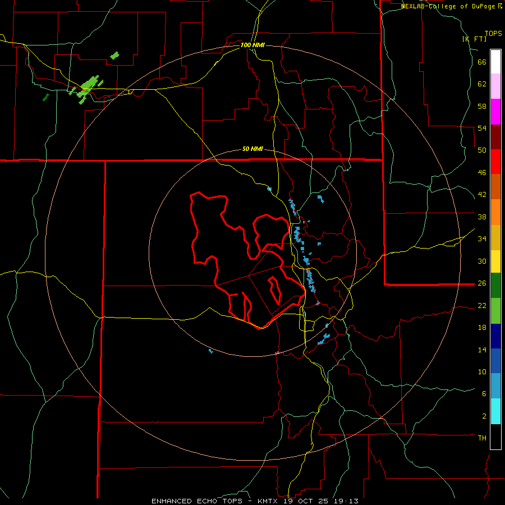Click the 30 legend value
505x505 pixels.
(482, 261)
